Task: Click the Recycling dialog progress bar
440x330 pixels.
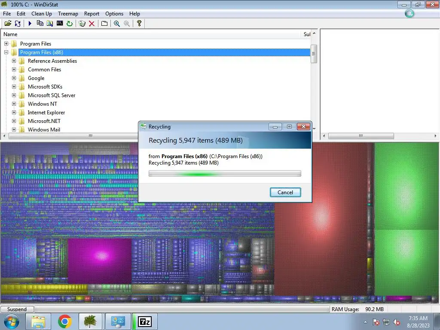Action: pyautogui.click(x=225, y=174)
